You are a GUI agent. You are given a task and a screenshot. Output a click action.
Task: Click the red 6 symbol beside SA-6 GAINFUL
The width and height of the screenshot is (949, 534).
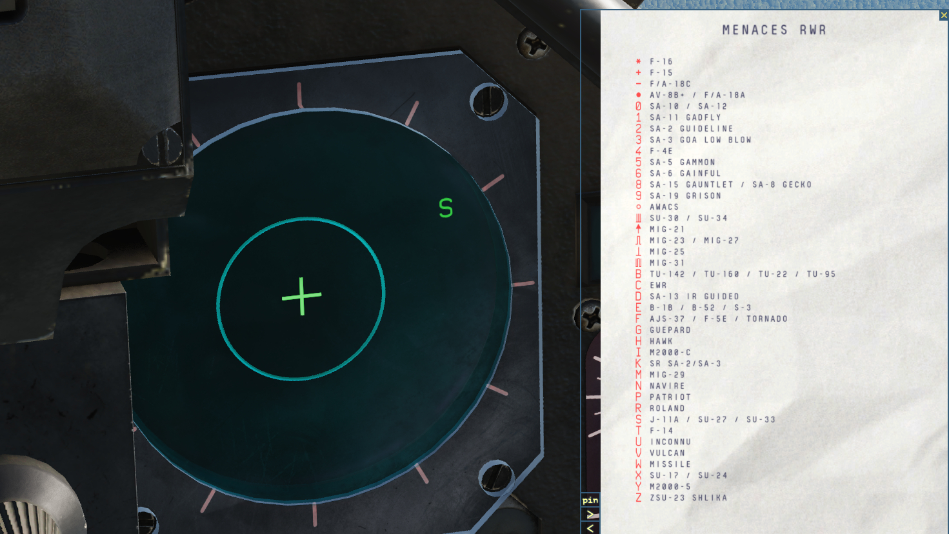[x=639, y=173]
